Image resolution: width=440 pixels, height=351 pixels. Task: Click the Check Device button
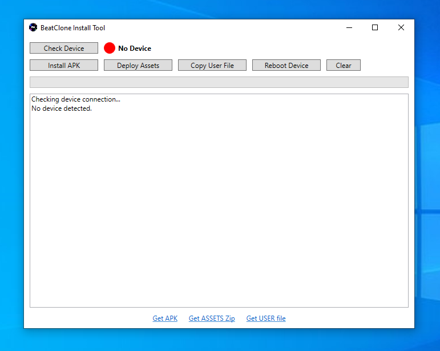coord(64,48)
